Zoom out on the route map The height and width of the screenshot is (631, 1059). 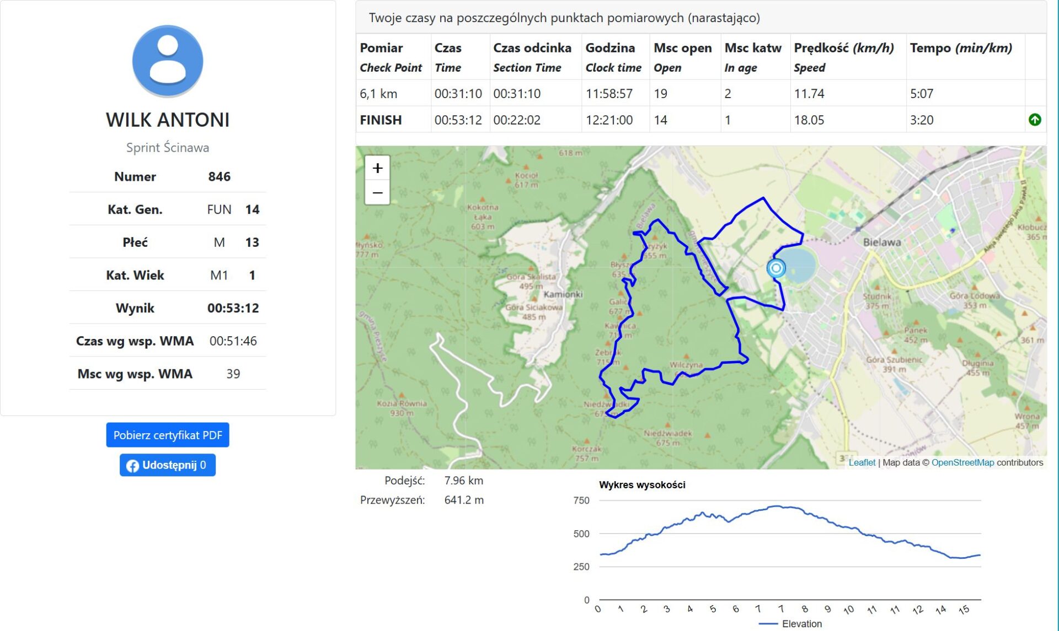377,193
